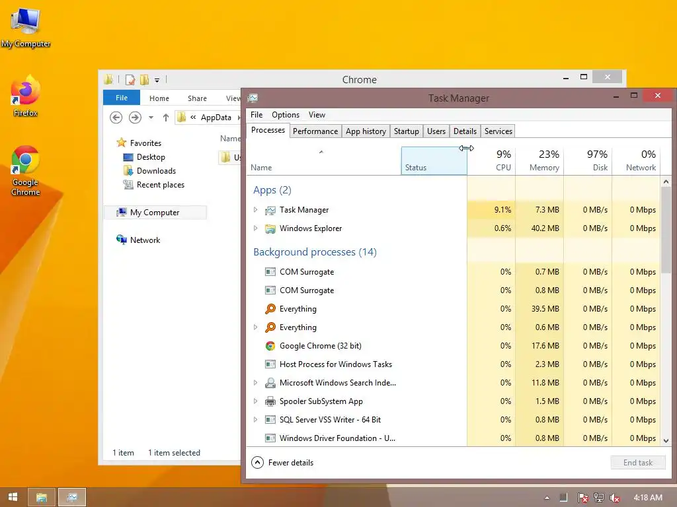Click the Google Chrome (32 bit) process icon
This screenshot has width=677, height=507.
coord(270,346)
